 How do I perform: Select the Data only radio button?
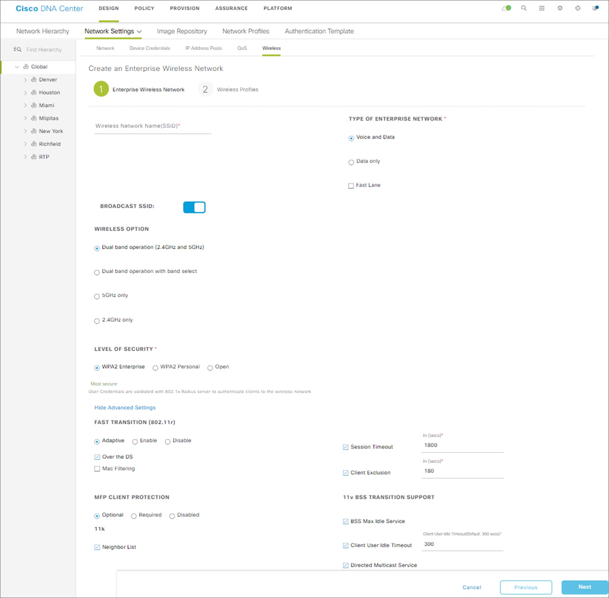coord(351,162)
